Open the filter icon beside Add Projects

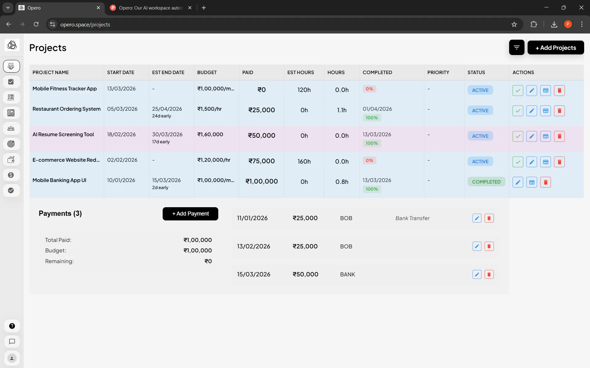(517, 48)
